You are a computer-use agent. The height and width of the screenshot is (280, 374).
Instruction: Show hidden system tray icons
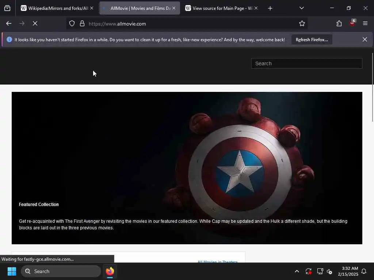coord(297,271)
